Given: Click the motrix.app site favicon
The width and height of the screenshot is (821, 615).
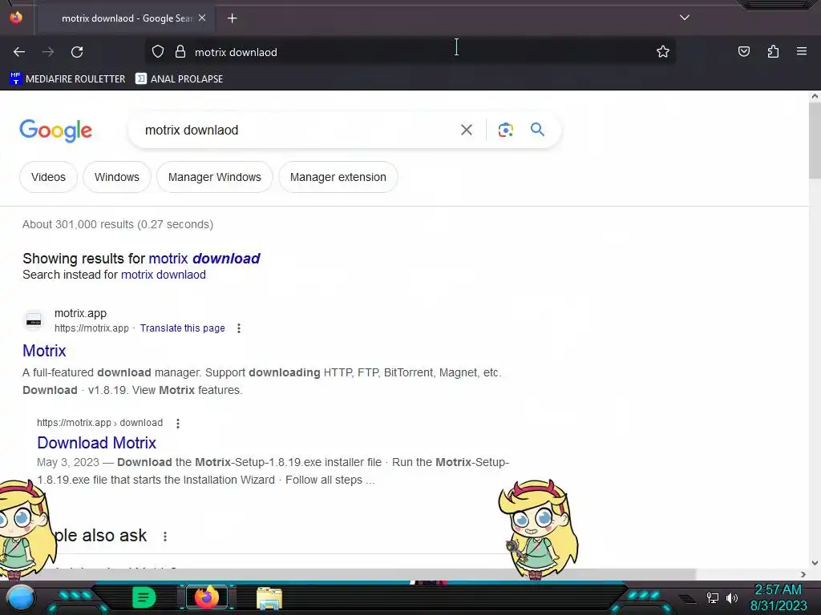Looking at the screenshot, I should coord(34,321).
